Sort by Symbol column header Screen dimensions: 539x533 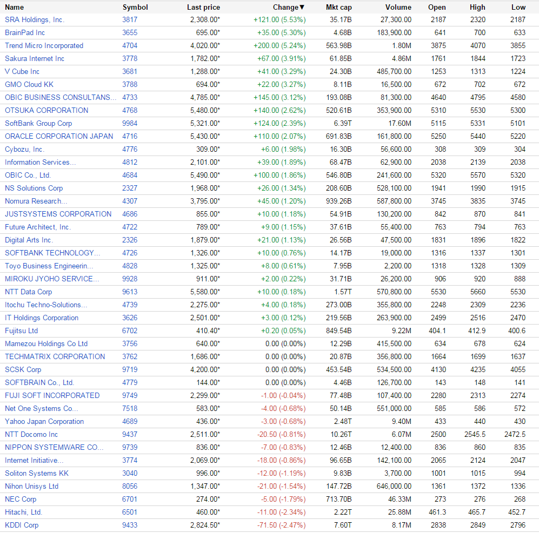[135, 7]
